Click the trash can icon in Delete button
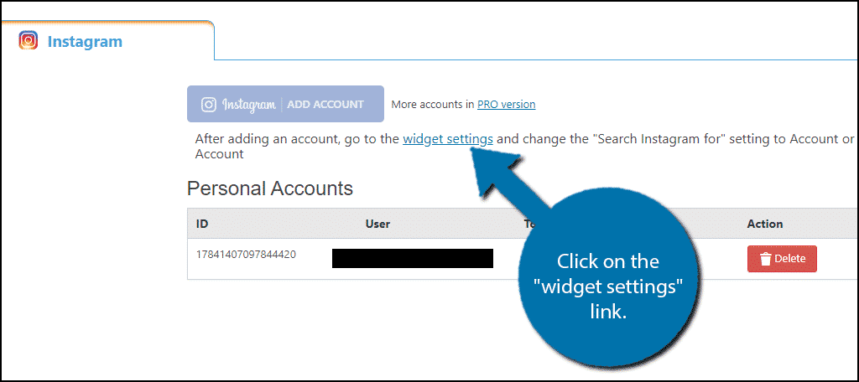The width and height of the screenshot is (859, 382). (766, 259)
